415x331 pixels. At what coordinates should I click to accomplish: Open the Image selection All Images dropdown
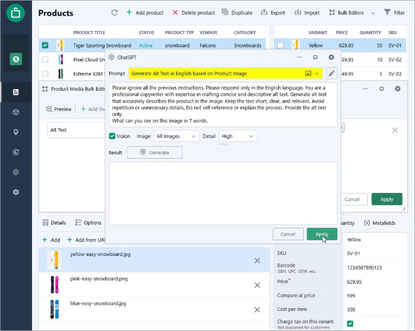[x=176, y=136]
